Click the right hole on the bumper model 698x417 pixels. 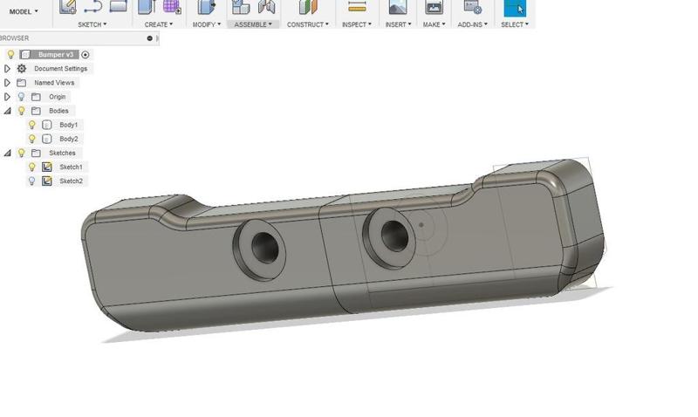pyautogui.click(x=394, y=236)
